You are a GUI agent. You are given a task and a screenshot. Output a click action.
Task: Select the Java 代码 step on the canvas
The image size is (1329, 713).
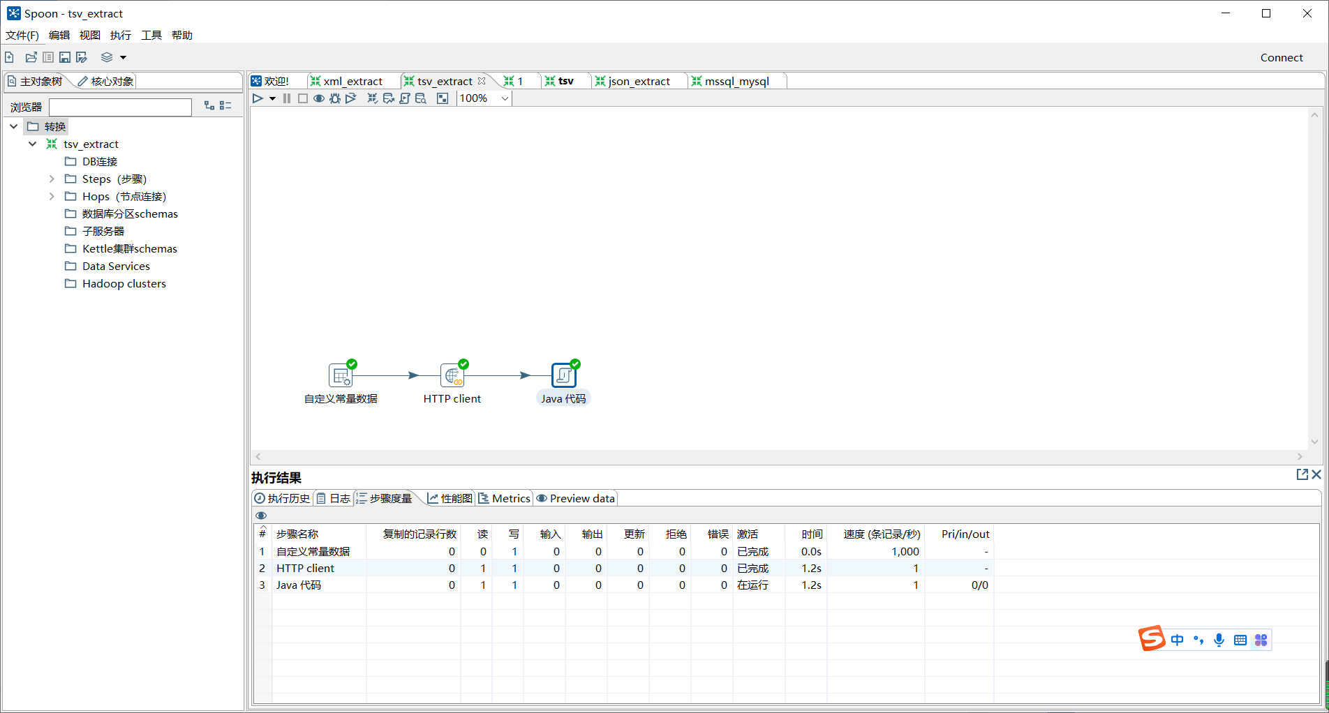coord(564,375)
